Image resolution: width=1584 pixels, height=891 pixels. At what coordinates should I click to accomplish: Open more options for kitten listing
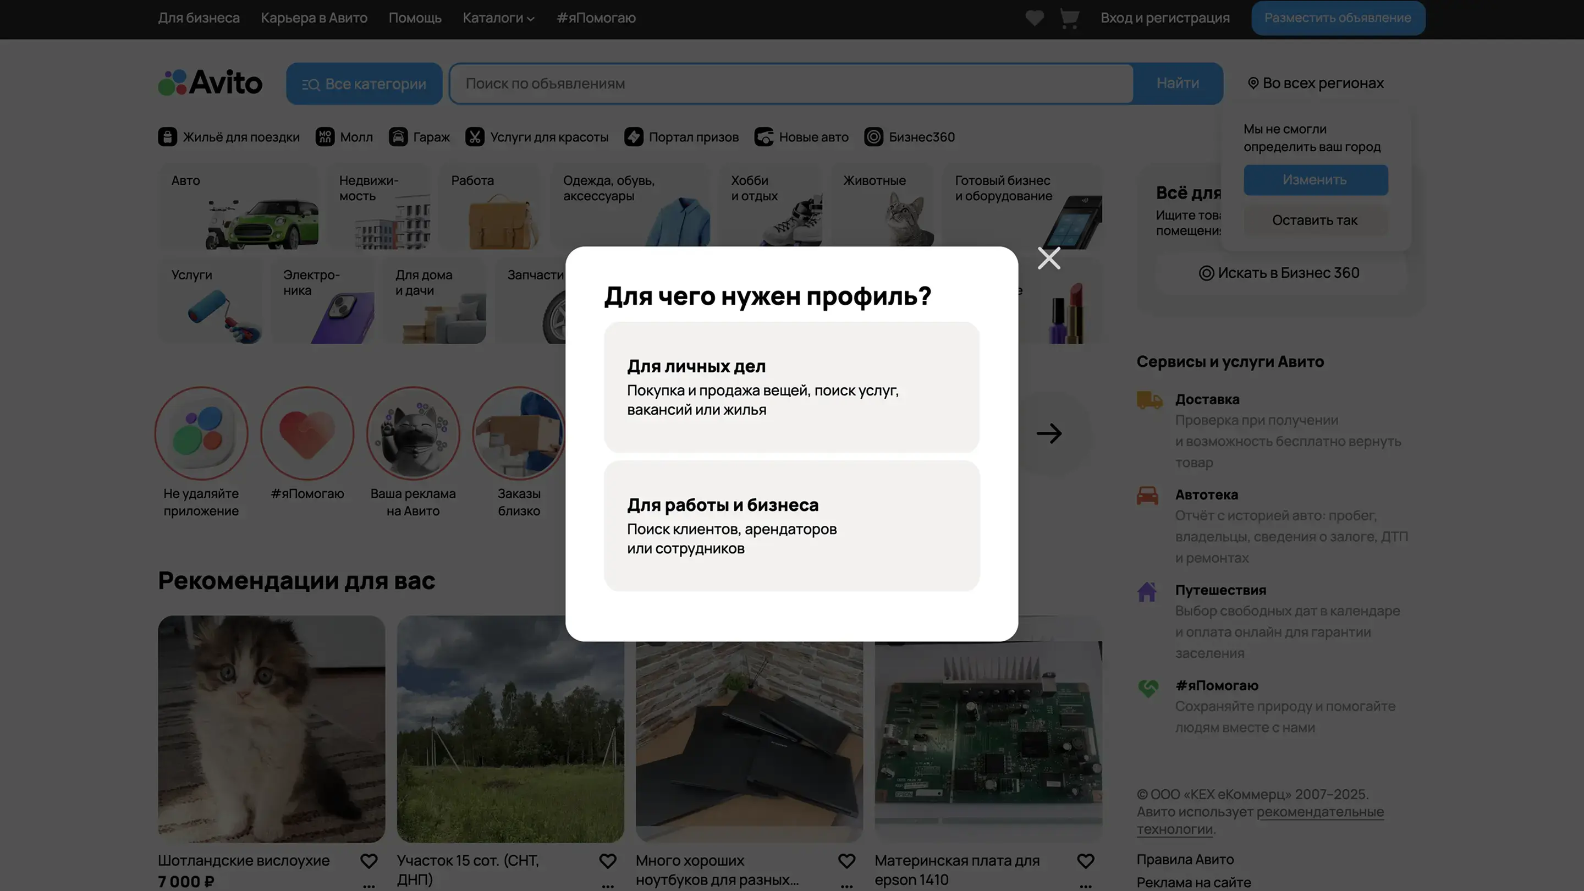coord(369,886)
